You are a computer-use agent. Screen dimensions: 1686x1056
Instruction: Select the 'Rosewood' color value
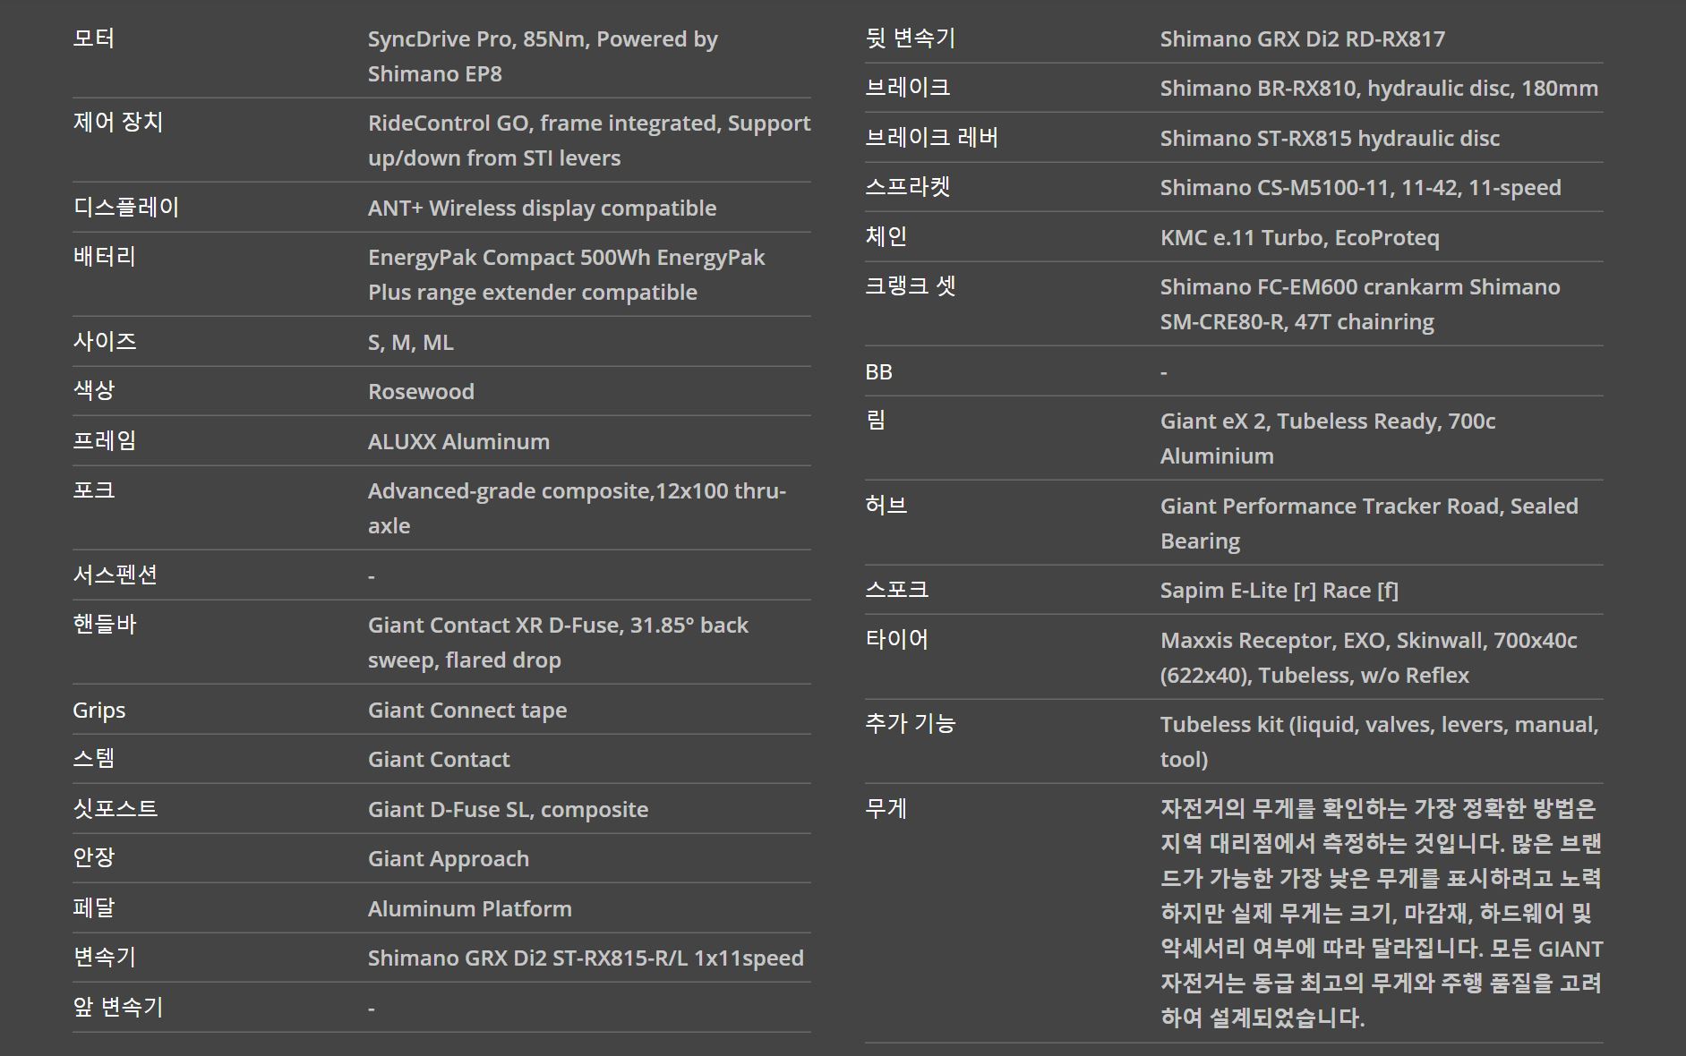422,392
